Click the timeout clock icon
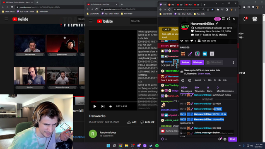The width and height of the screenshot is (265, 149). point(190,80)
